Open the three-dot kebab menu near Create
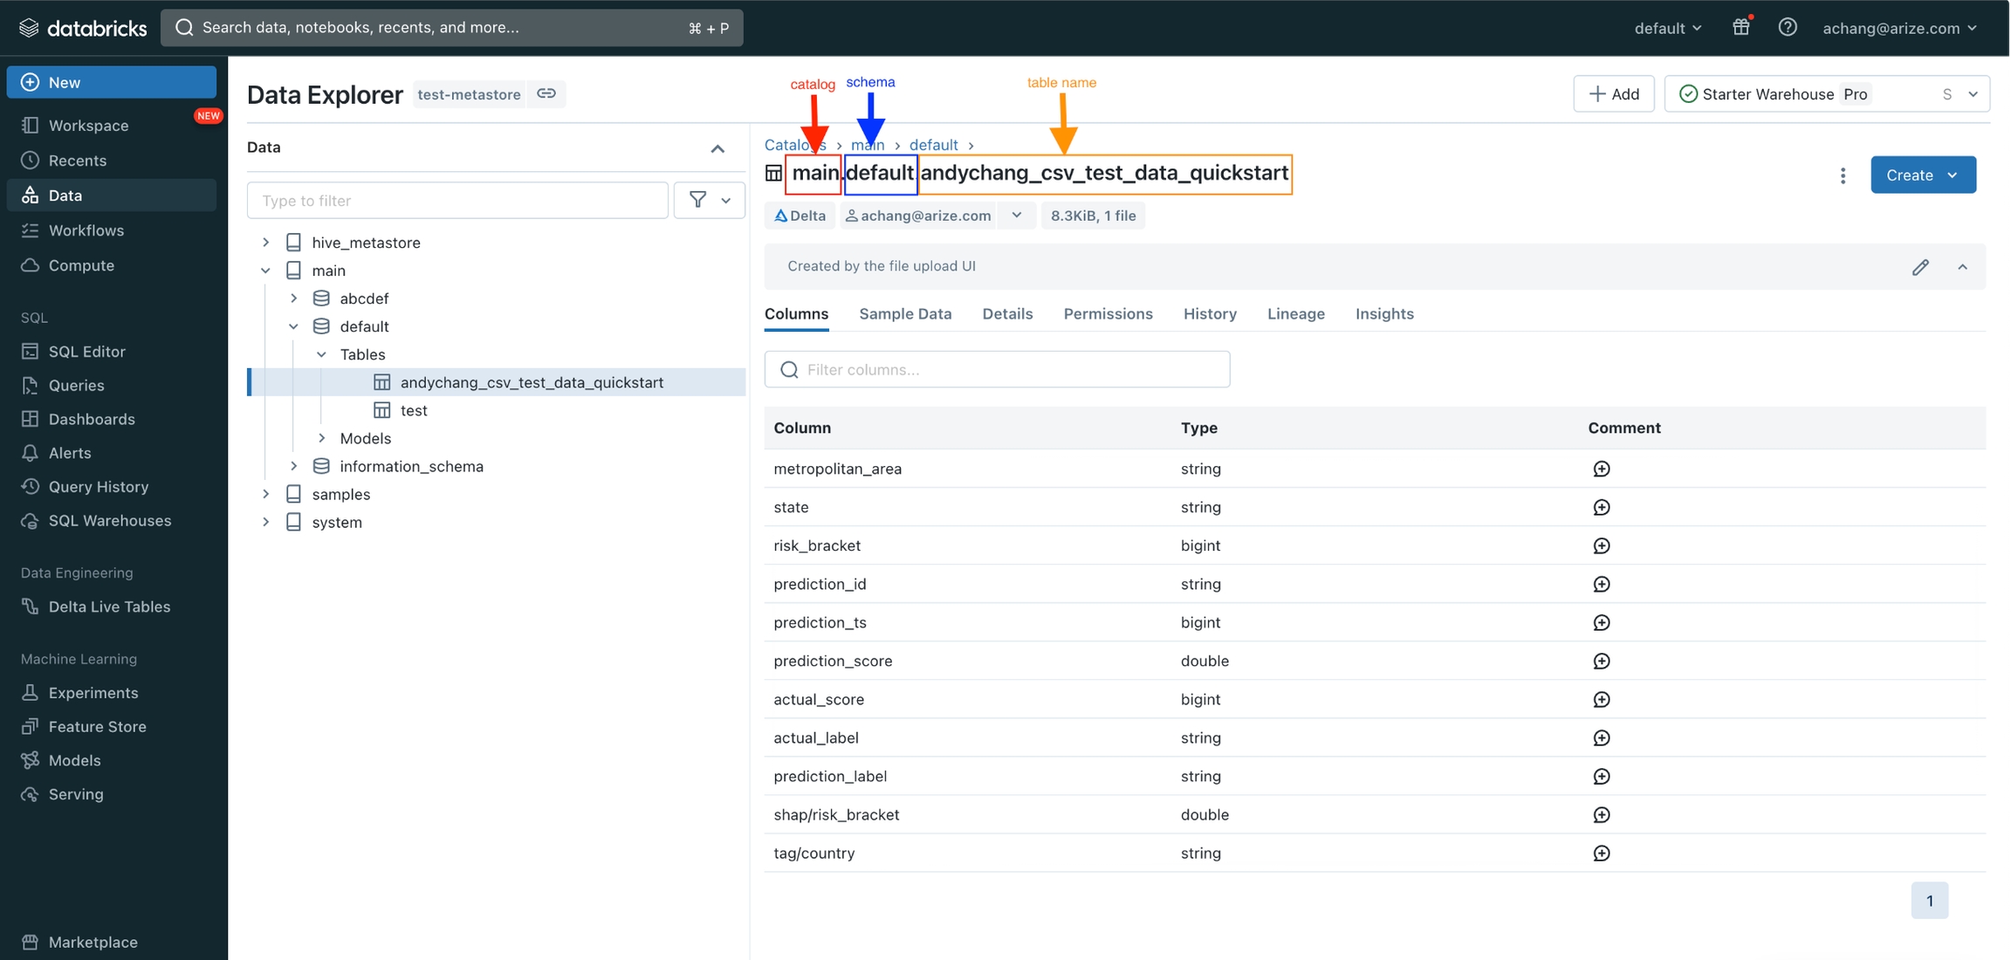 [x=1843, y=175]
